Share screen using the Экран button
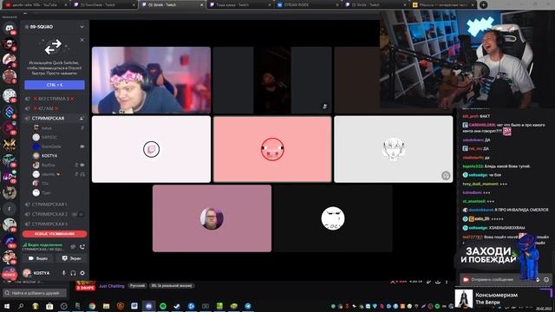This screenshot has width=555, height=312. pos(71,258)
